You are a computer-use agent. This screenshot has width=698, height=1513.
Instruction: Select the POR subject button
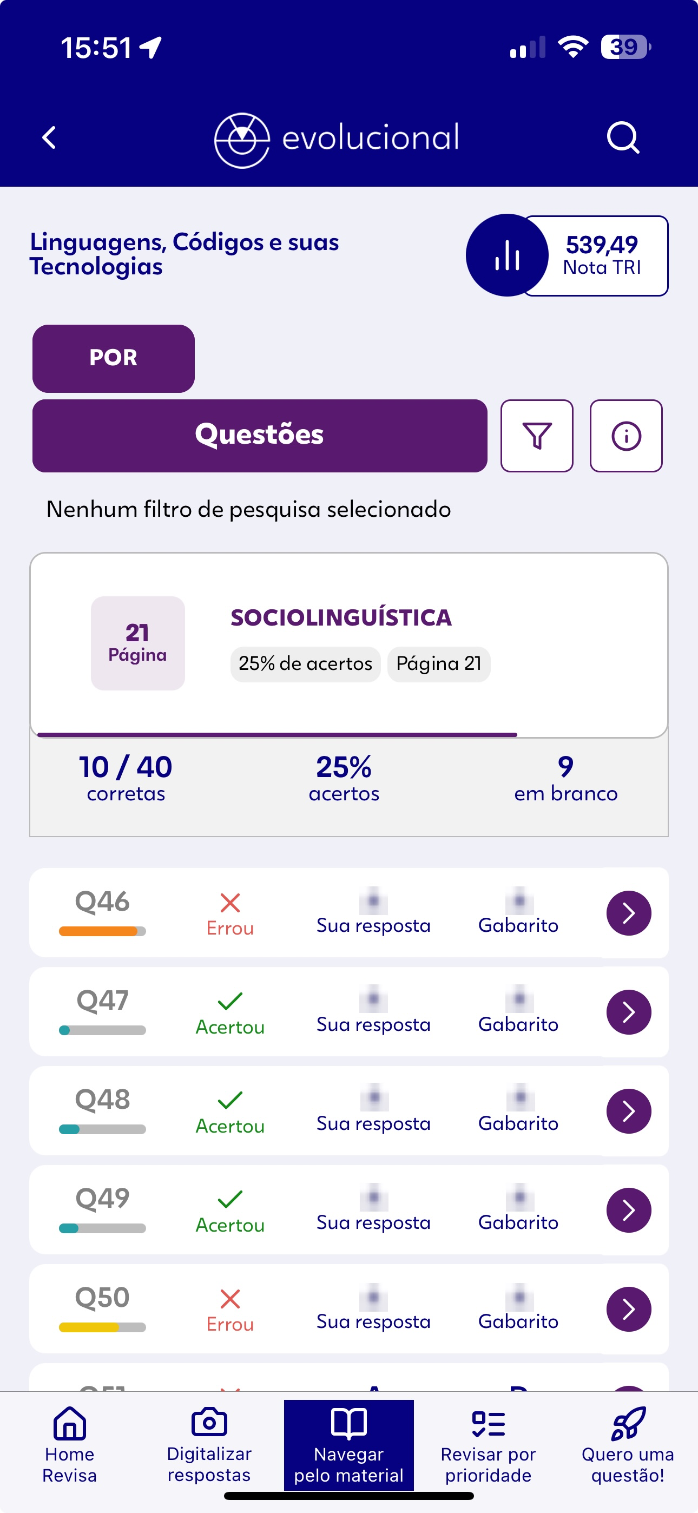coord(114,358)
